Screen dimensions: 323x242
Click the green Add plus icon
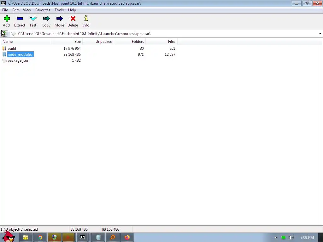click(x=7, y=19)
